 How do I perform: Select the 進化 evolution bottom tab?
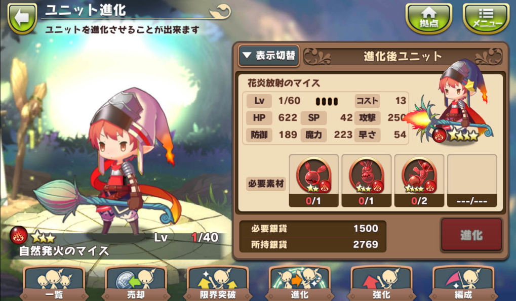coord(299,284)
